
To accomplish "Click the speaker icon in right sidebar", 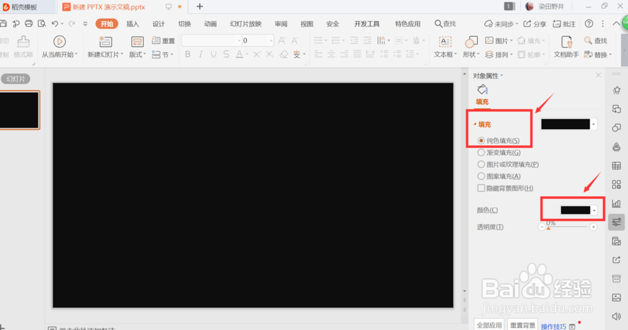I will pyautogui.click(x=617, y=316).
